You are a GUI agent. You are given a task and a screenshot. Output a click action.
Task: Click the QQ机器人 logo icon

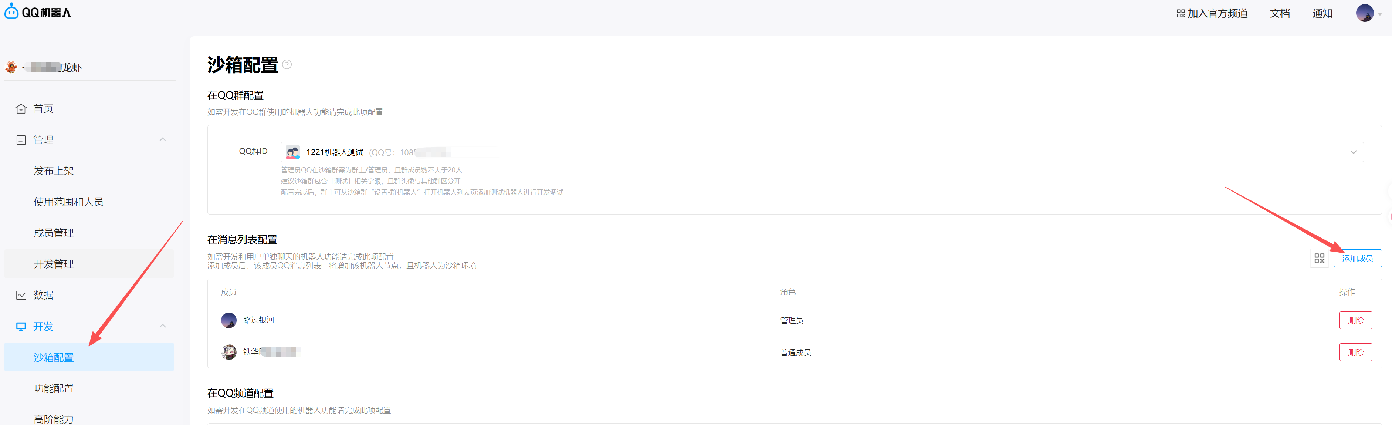[x=11, y=11]
